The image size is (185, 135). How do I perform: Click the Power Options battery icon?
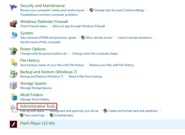click(13, 51)
